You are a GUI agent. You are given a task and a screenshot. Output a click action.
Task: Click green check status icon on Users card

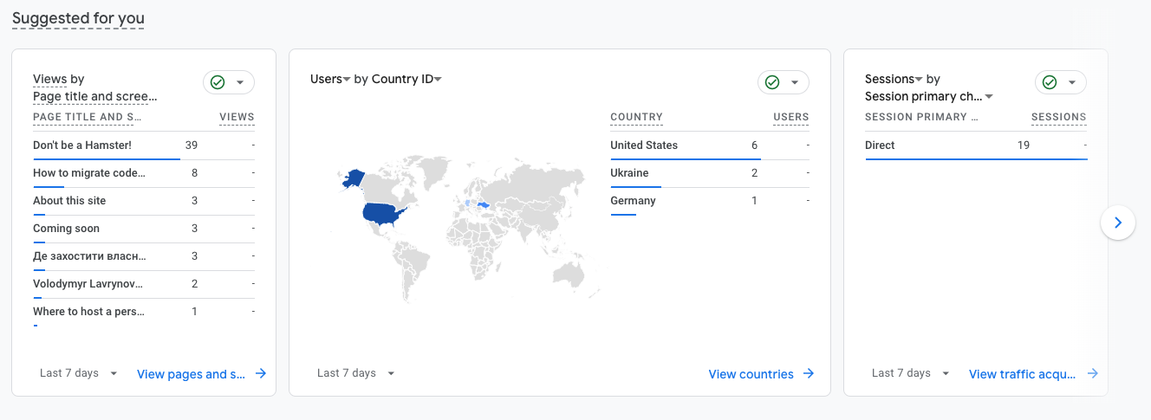click(772, 82)
